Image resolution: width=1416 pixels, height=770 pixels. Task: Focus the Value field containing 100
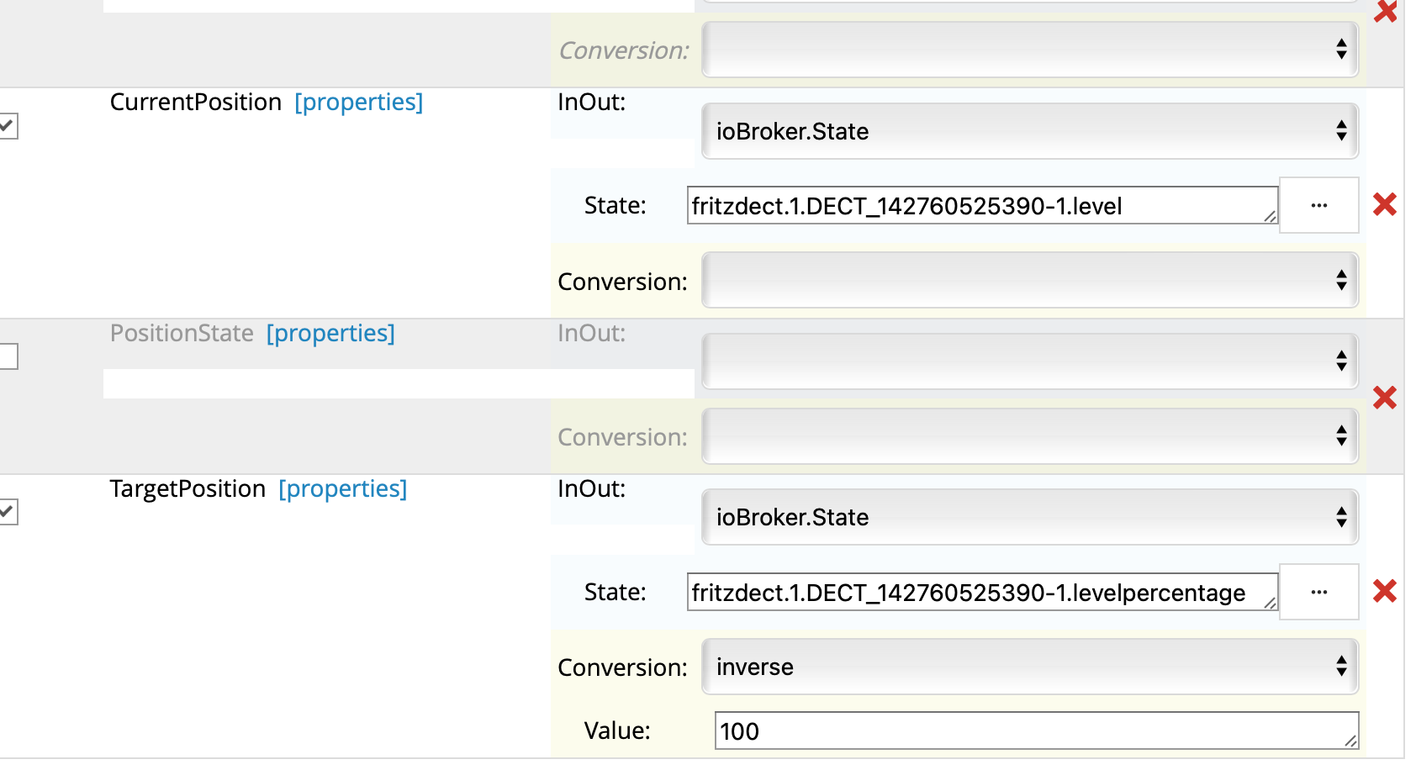click(x=1034, y=730)
